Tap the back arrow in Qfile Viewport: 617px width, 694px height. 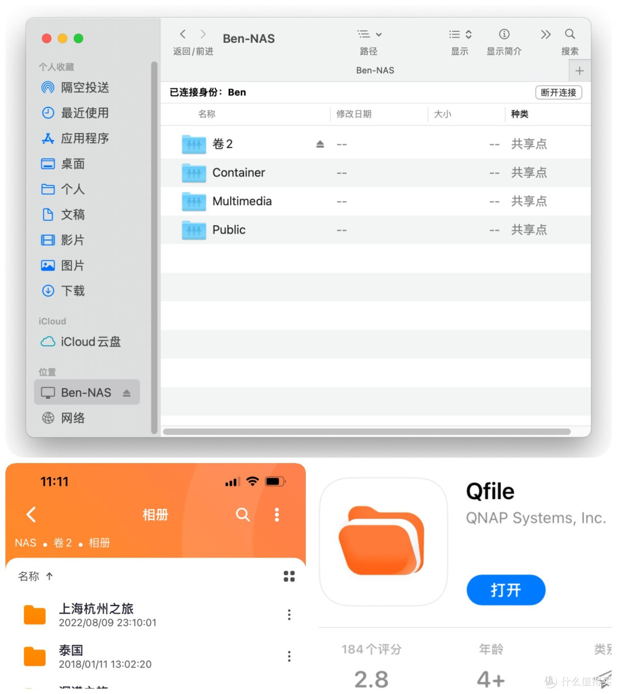[31, 515]
